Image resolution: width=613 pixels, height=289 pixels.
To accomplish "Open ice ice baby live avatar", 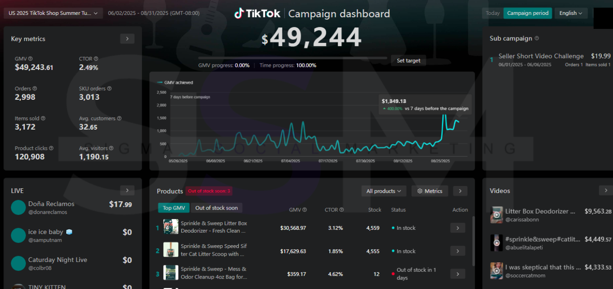I will pos(18,235).
